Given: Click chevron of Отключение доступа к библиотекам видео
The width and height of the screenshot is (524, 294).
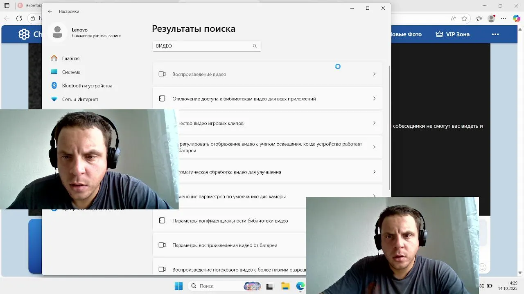Looking at the screenshot, I should [374, 98].
